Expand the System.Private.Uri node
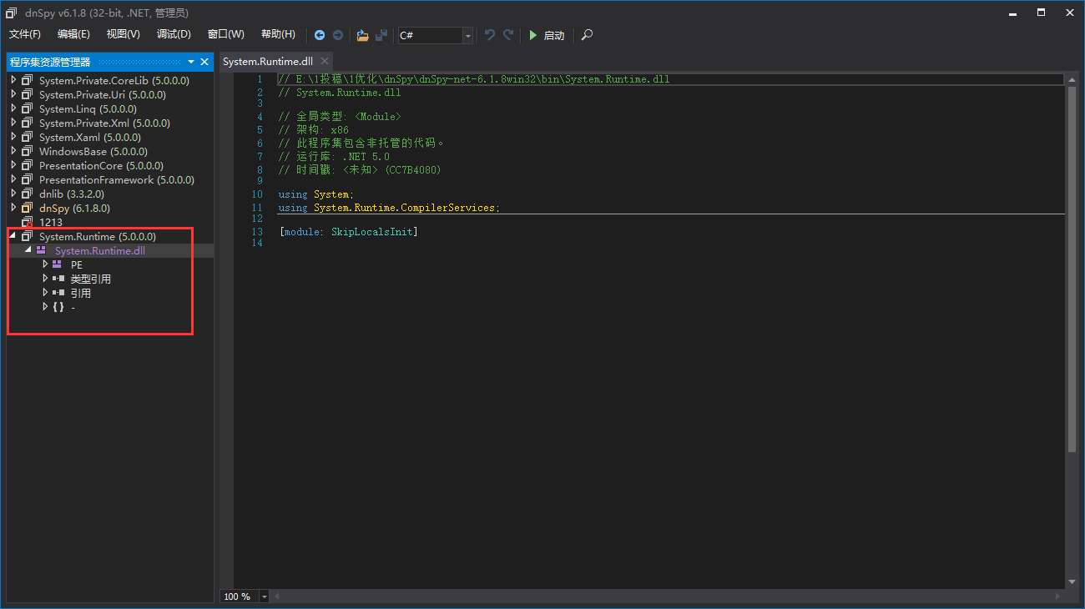1085x609 pixels. (x=13, y=94)
